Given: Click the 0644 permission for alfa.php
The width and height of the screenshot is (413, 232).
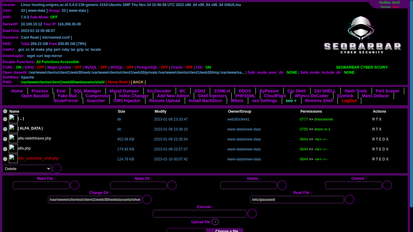Looking at the screenshot, I should click(x=304, y=149).
